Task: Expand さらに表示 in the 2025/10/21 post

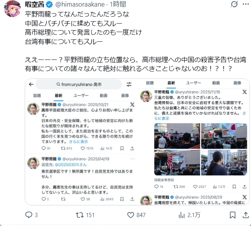Action: pos(78,142)
